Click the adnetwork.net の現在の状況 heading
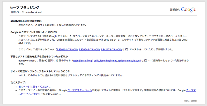This screenshot has height=106, width=207. (x=26, y=21)
